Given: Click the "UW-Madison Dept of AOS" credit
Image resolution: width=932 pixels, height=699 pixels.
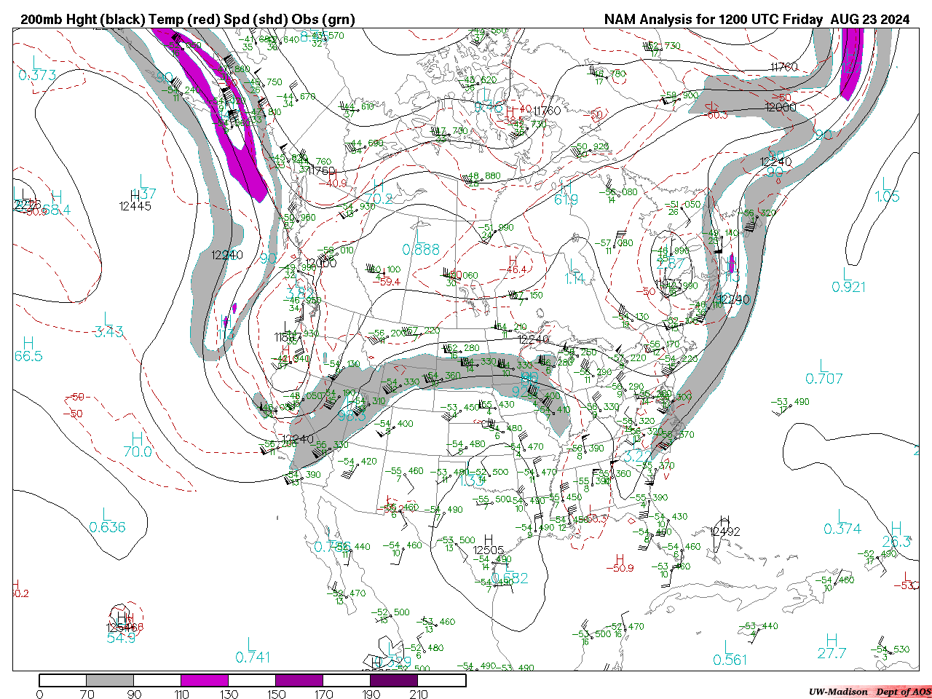Looking at the screenshot, I should pos(869,692).
